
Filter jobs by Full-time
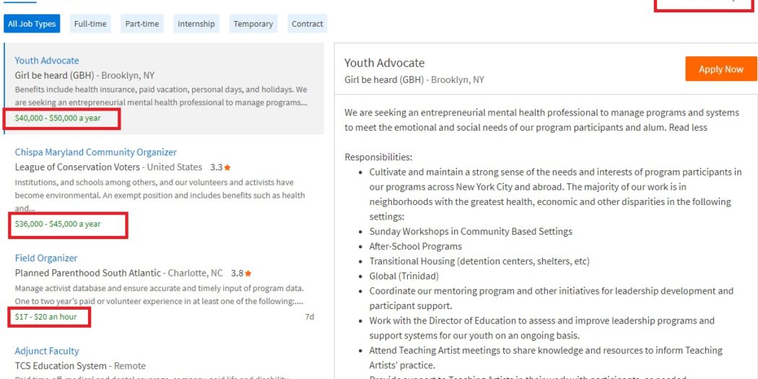tap(90, 24)
